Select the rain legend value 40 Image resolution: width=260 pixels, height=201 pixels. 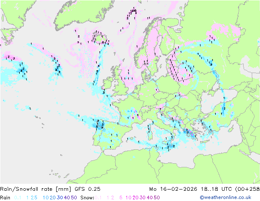pos(67,198)
